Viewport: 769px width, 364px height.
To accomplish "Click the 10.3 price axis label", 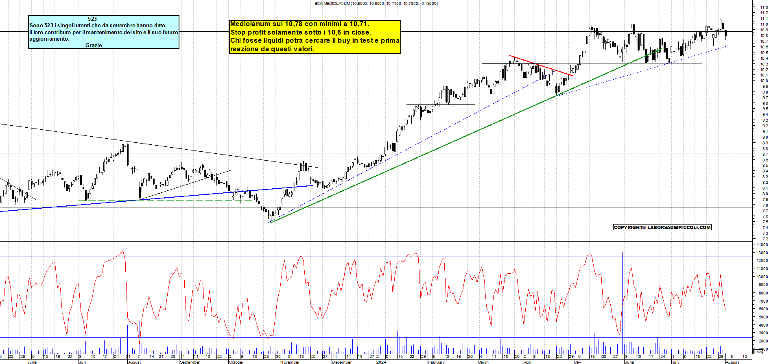I will pyautogui.click(x=764, y=64).
